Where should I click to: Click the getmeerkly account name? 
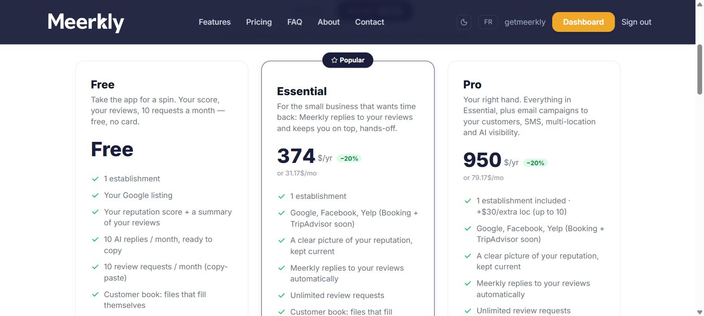coord(525,22)
